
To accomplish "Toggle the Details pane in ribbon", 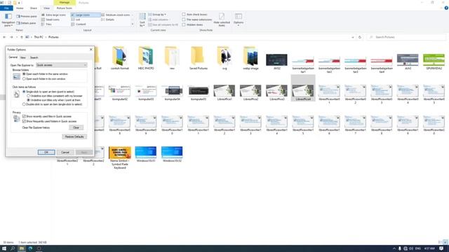I will (x=27, y=23).
